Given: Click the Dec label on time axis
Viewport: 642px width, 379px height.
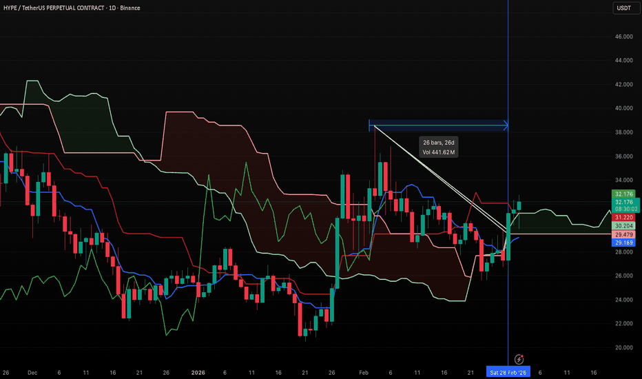Looking at the screenshot, I should [32, 372].
